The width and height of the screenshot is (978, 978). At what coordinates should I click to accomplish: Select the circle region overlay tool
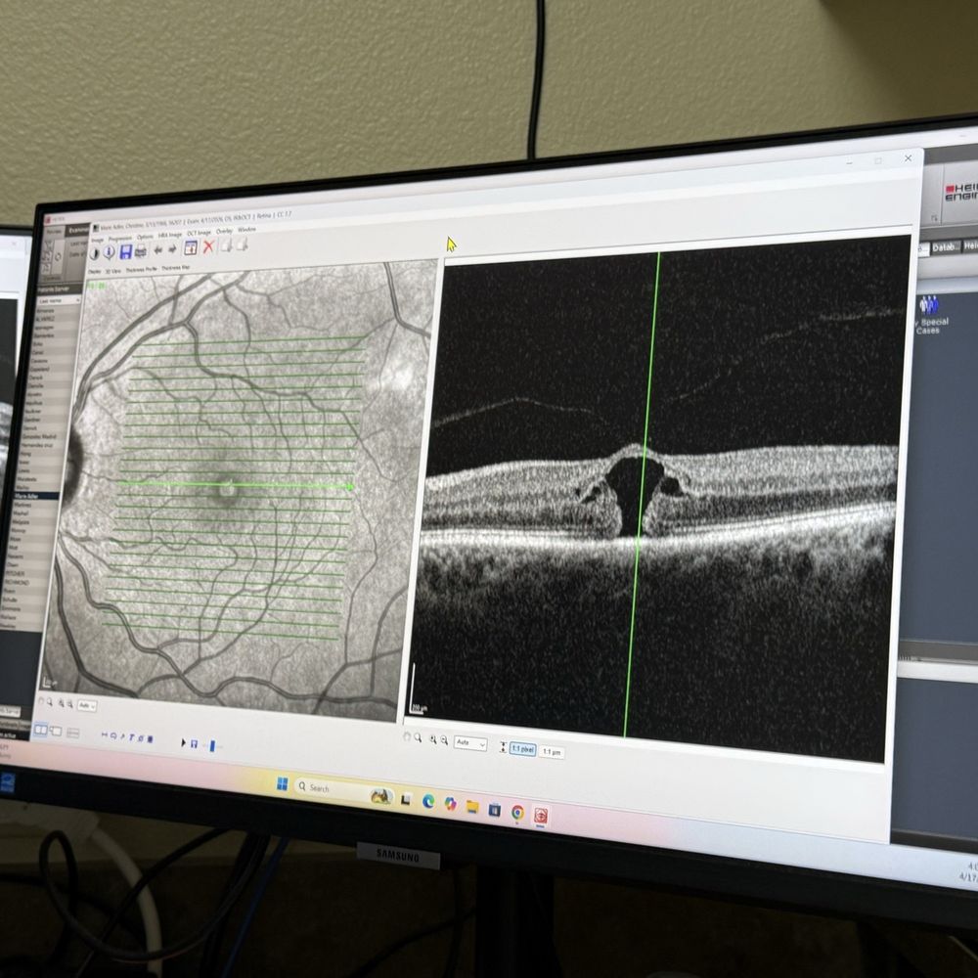pos(113,736)
